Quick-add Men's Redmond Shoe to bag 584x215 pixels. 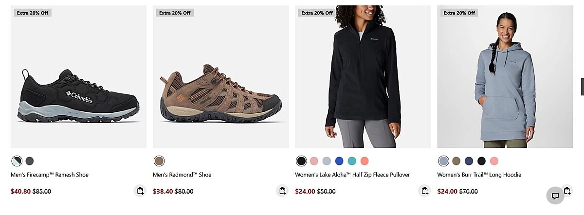click(x=282, y=191)
